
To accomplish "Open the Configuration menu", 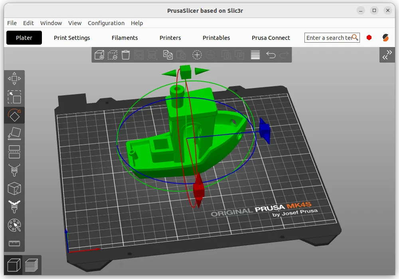I will click(106, 23).
